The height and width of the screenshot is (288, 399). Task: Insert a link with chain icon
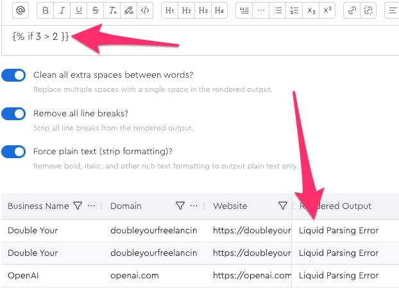pos(352,10)
